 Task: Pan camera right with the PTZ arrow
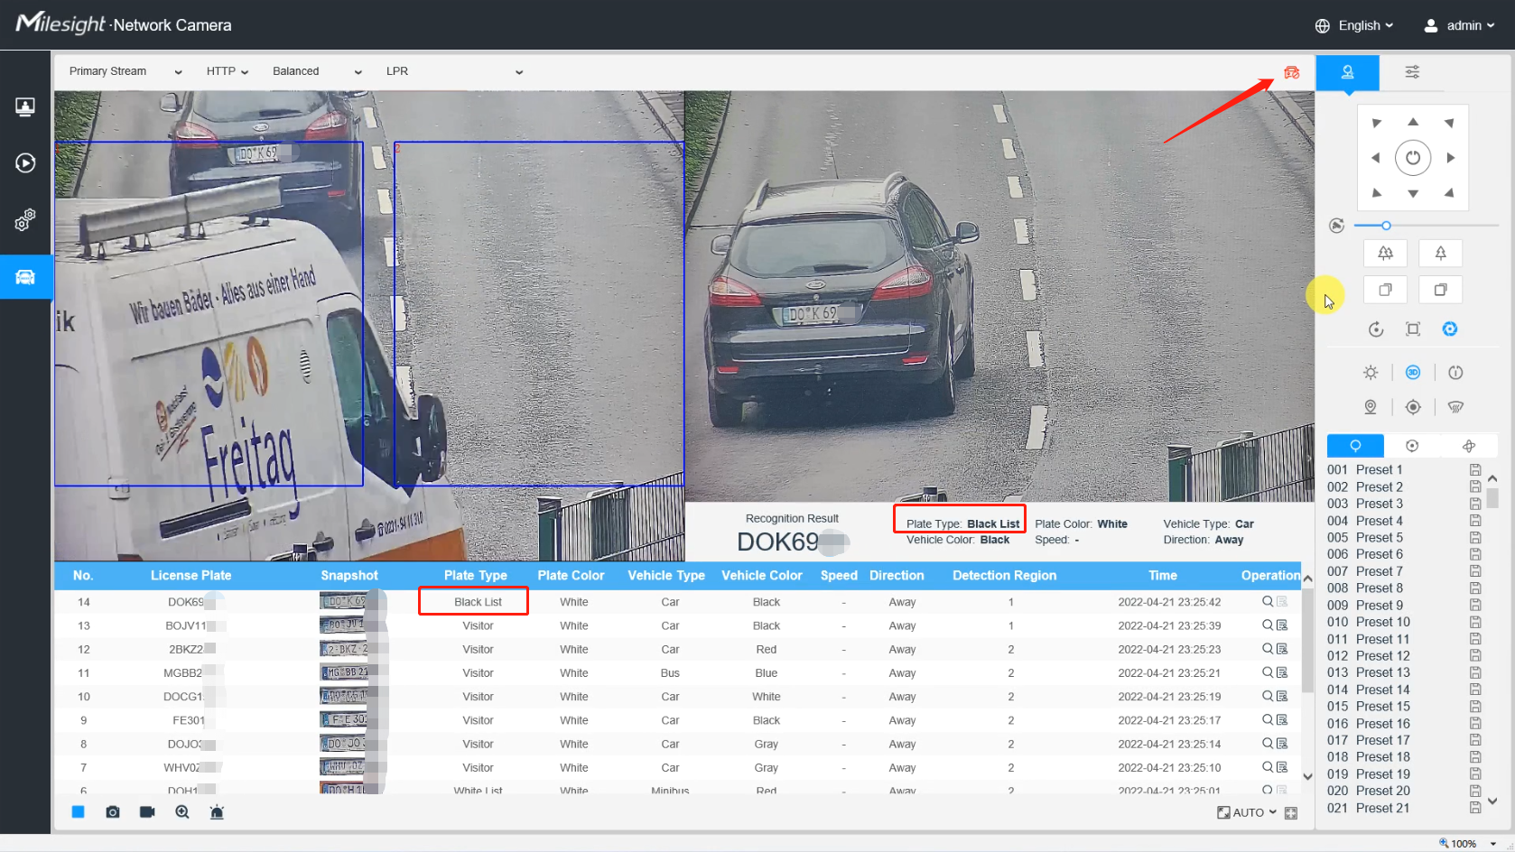[x=1450, y=158]
